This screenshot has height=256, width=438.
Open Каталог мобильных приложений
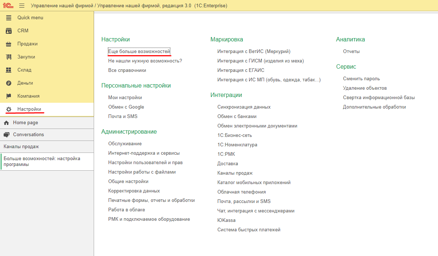[254, 183]
